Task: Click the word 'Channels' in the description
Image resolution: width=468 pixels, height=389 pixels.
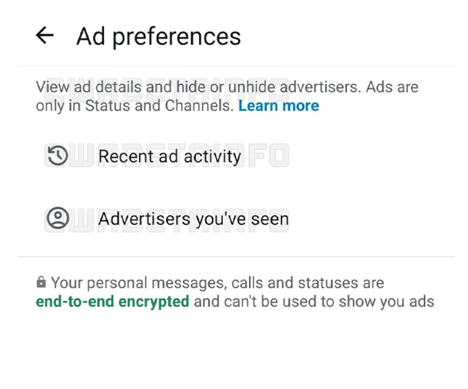Action: 199,105
